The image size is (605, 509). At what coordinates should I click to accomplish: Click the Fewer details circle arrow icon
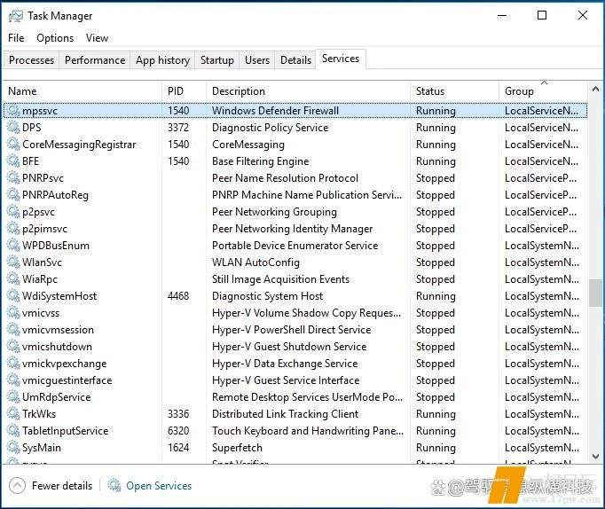coord(17,486)
